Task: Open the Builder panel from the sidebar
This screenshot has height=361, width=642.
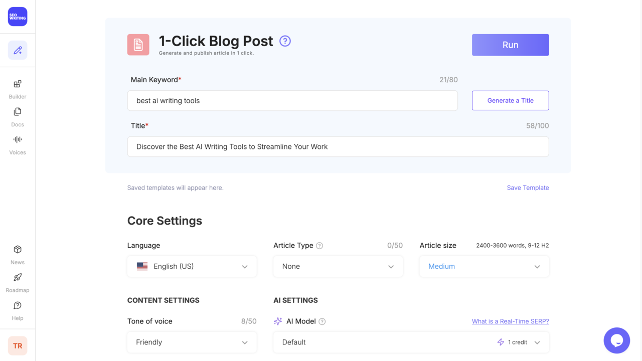Action: click(17, 87)
